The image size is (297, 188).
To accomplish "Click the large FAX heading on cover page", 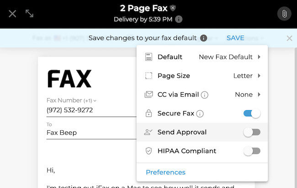I will [x=69, y=79].
